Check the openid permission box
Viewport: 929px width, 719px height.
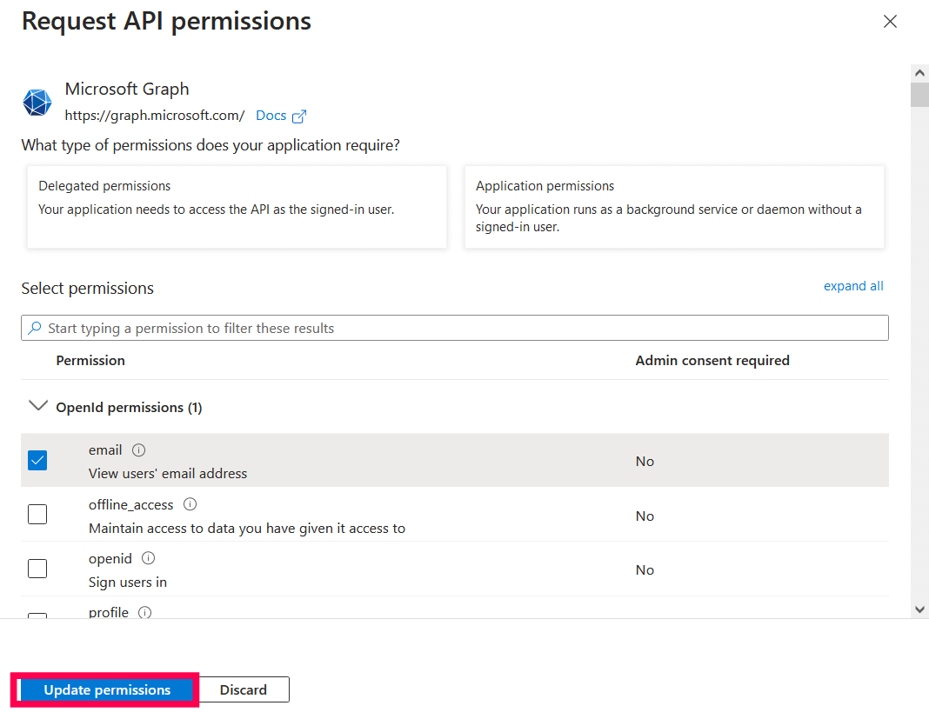click(x=37, y=568)
